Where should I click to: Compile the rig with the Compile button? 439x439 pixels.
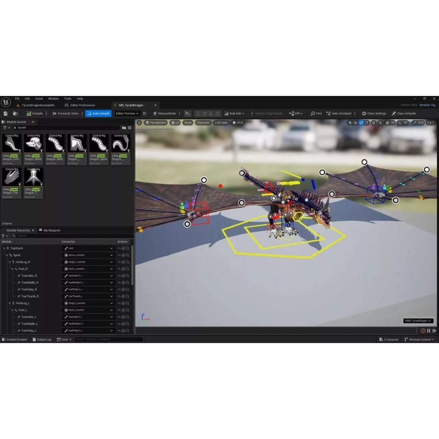point(35,113)
